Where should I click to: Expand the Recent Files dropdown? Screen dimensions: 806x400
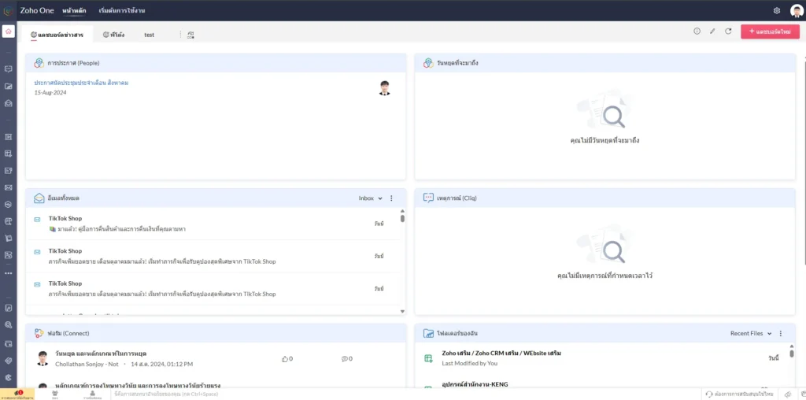tap(750, 333)
